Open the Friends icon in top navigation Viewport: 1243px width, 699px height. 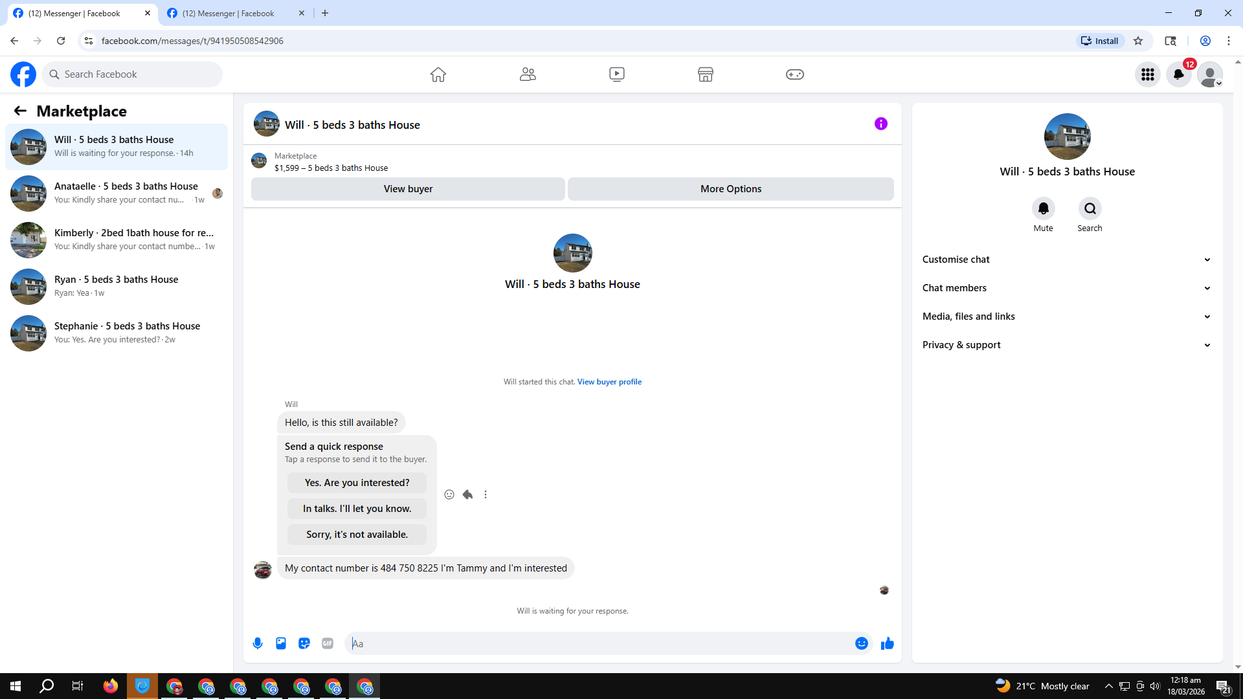[x=528, y=74]
